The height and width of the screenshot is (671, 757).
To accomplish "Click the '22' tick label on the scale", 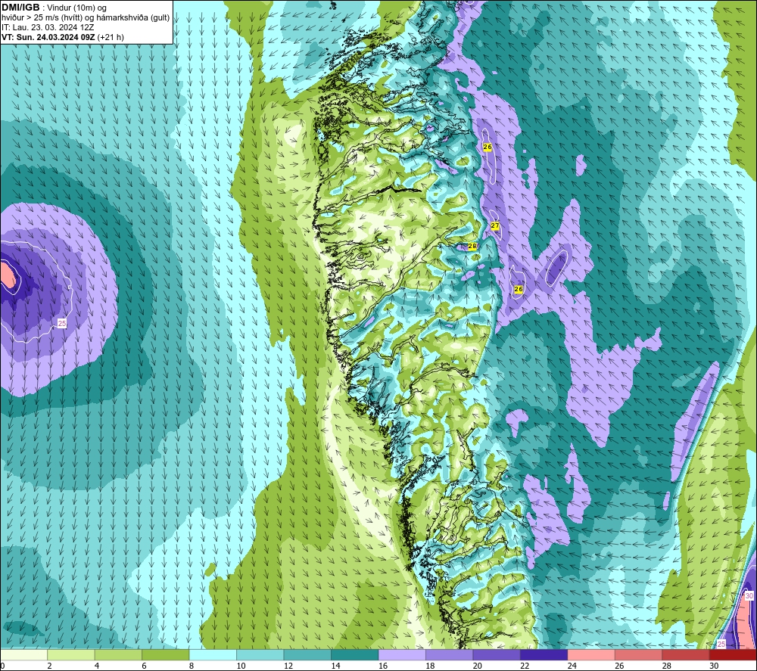I will point(525,666).
